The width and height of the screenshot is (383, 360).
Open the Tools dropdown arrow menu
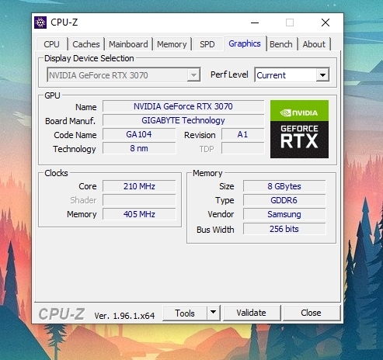[x=214, y=313]
